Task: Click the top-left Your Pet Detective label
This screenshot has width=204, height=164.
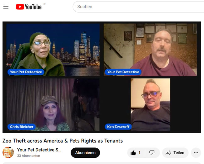Action: (26, 72)
